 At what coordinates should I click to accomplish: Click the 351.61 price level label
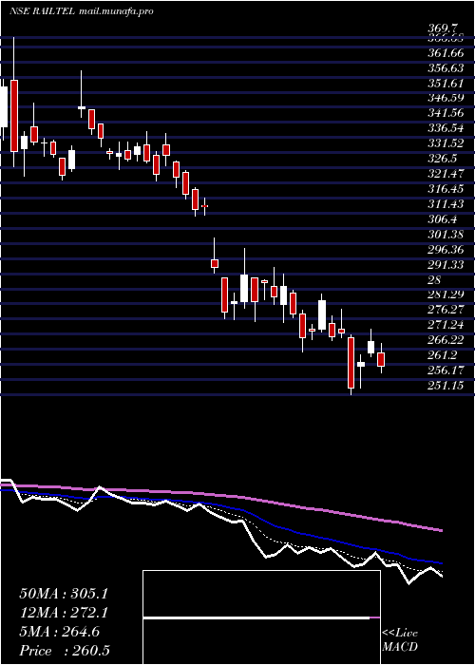446,84
